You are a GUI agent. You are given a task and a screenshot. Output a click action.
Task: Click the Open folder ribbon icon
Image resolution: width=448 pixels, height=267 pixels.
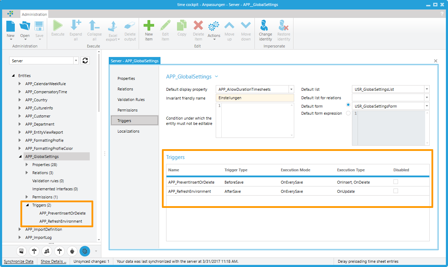tap(25, 26)
